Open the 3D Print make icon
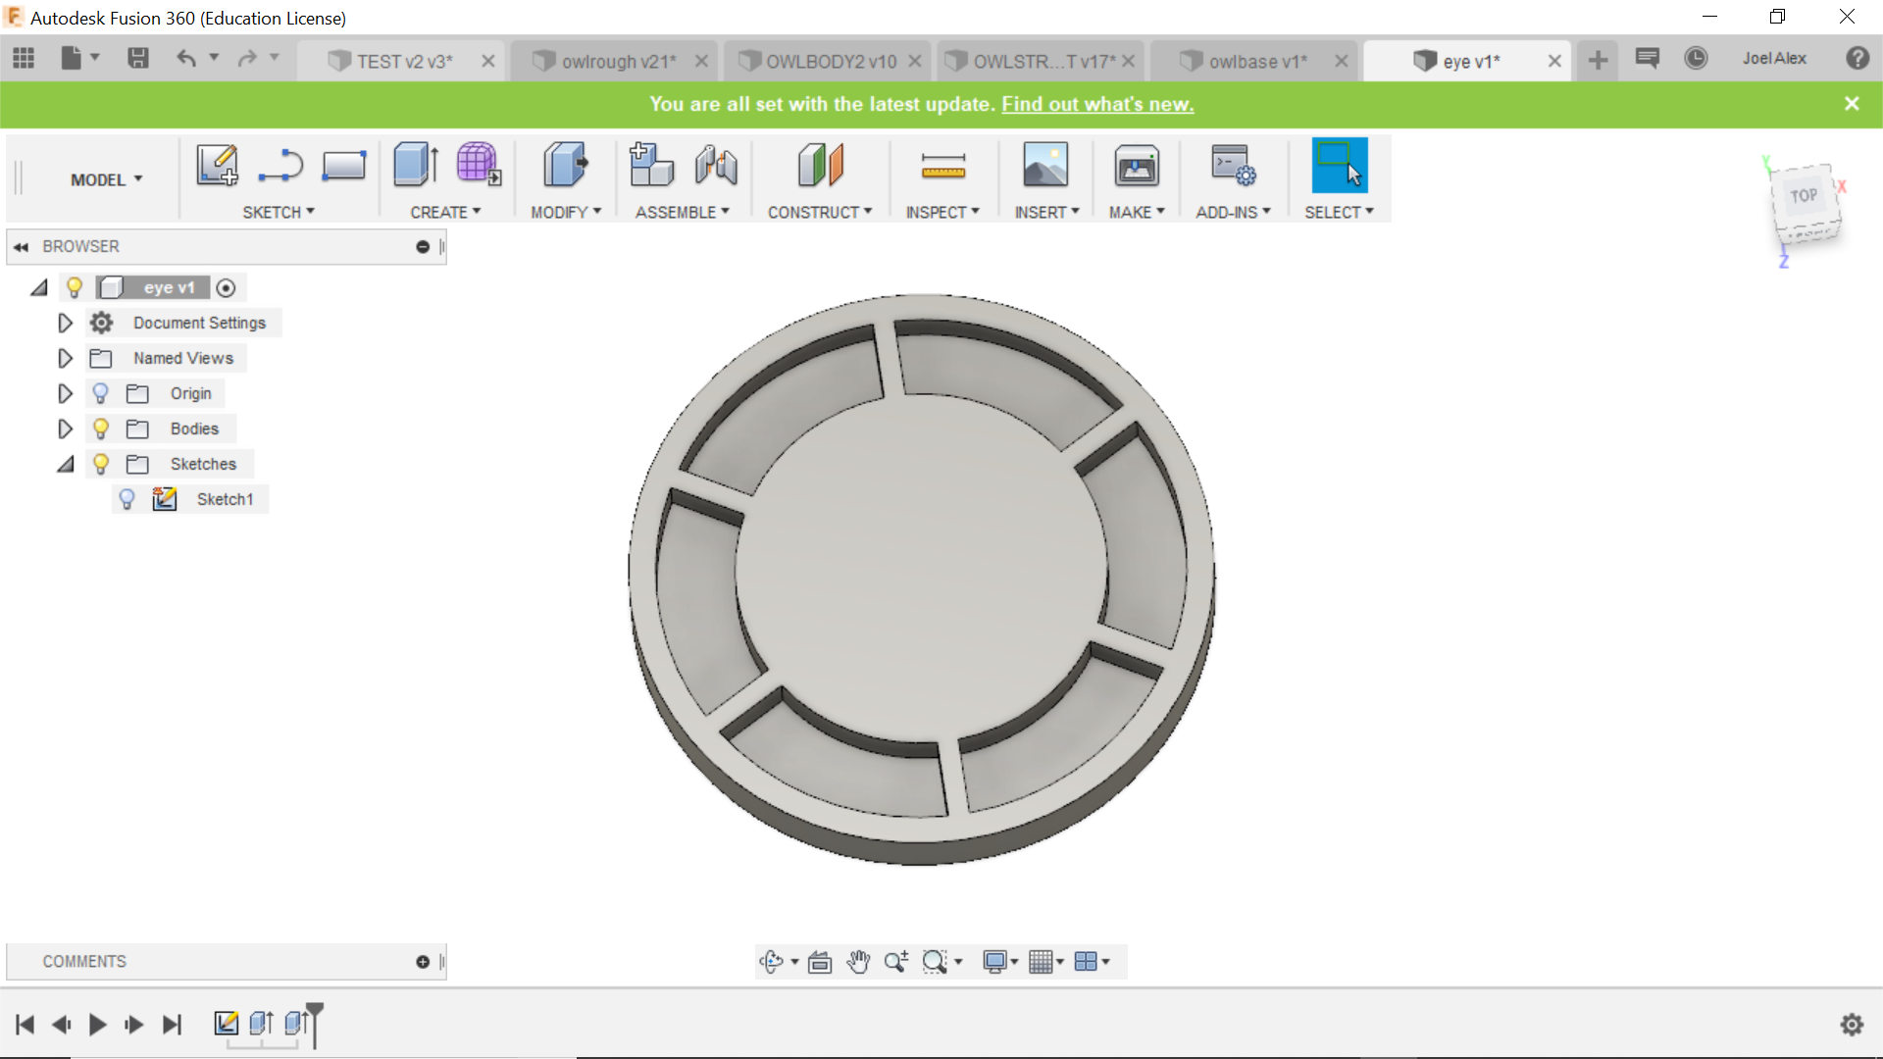This screenshot has height=1059, width=1883. [1136, 167]
